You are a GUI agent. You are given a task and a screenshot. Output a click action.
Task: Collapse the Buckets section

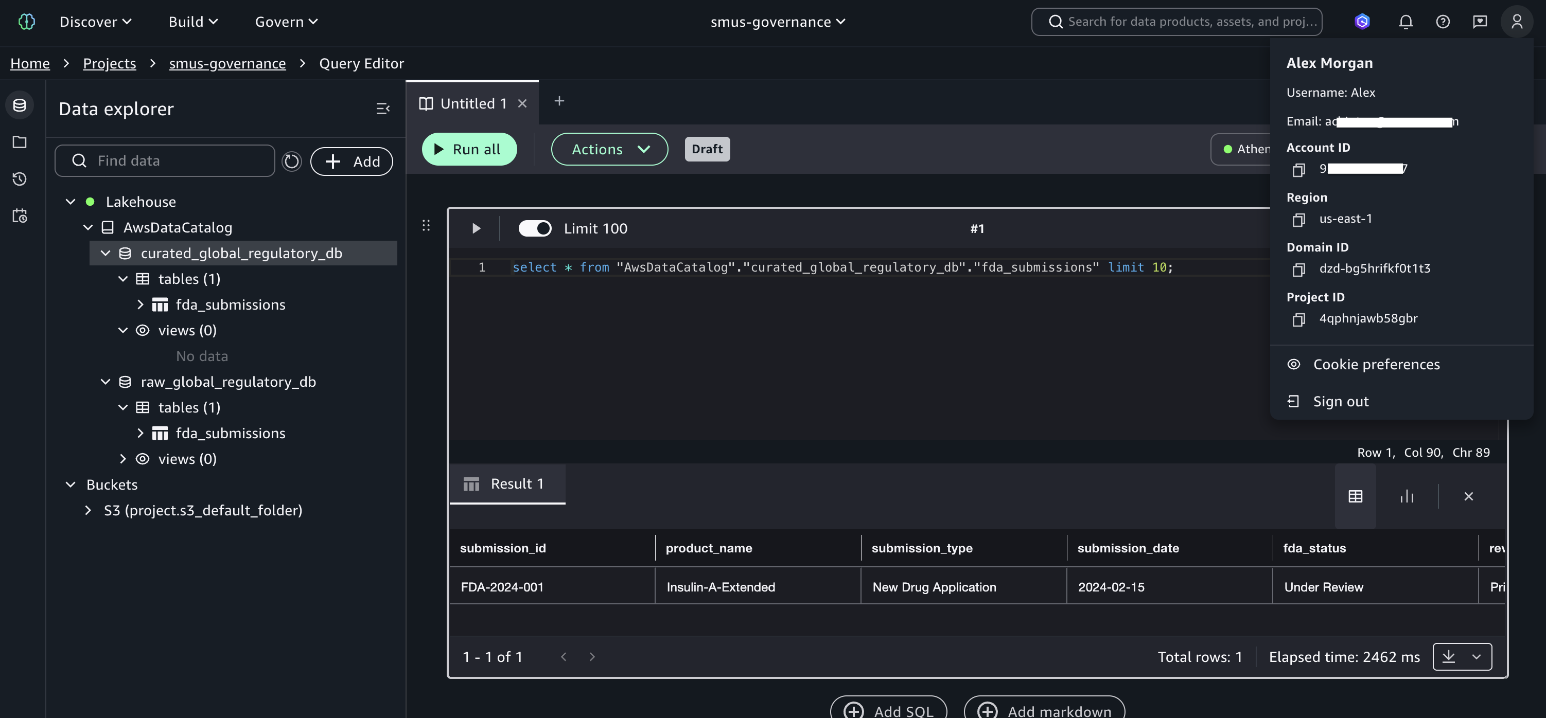pos(70,484)
